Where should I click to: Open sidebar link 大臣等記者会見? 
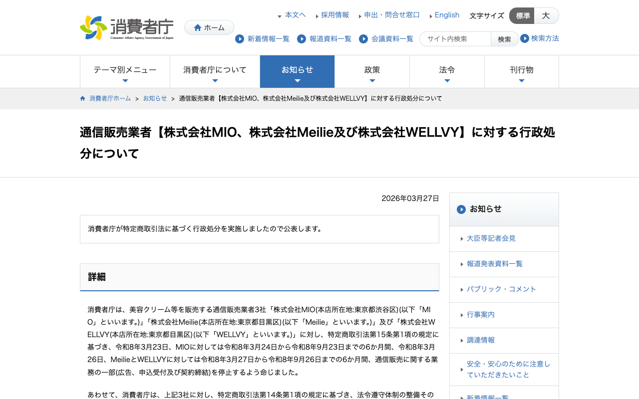[491, 238]
